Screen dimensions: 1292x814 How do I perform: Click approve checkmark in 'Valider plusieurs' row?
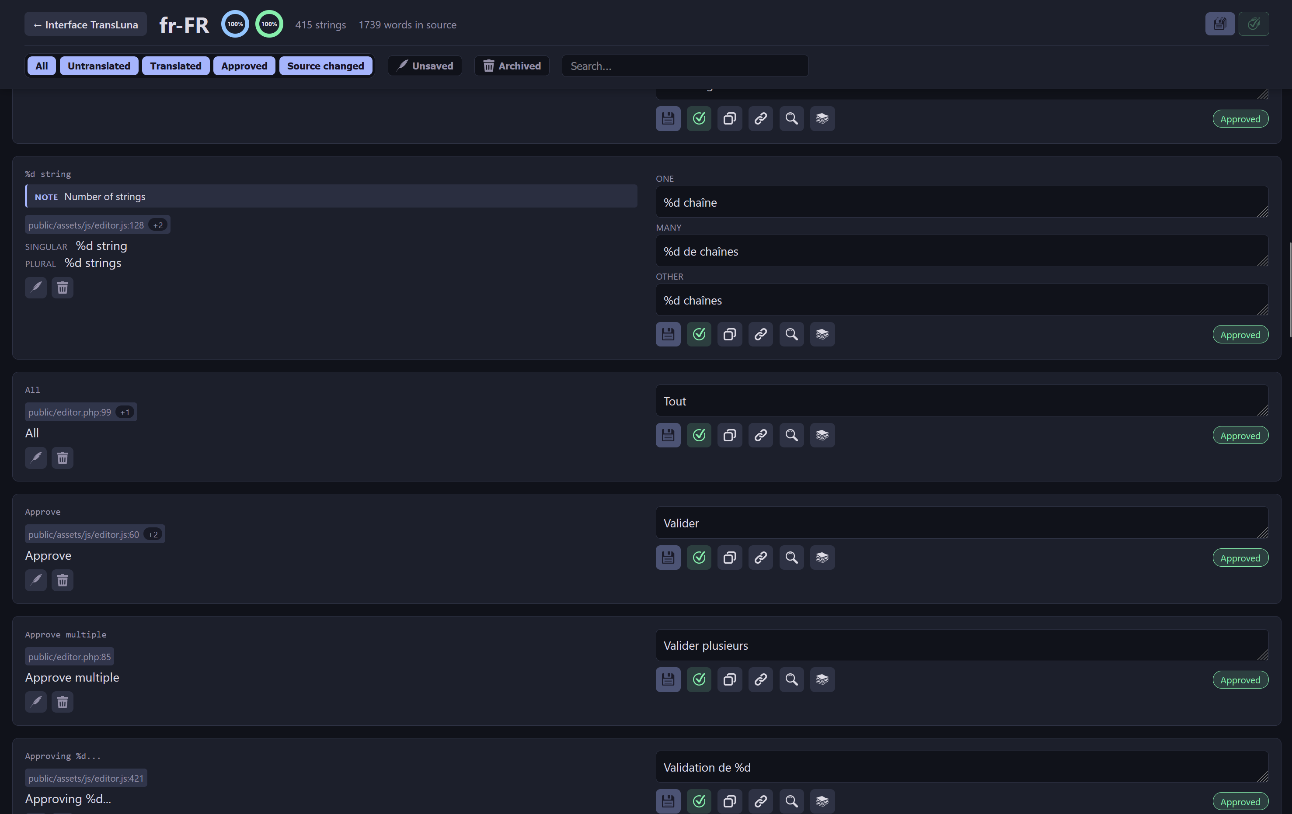pyautogui.click(x=699, y=680)
